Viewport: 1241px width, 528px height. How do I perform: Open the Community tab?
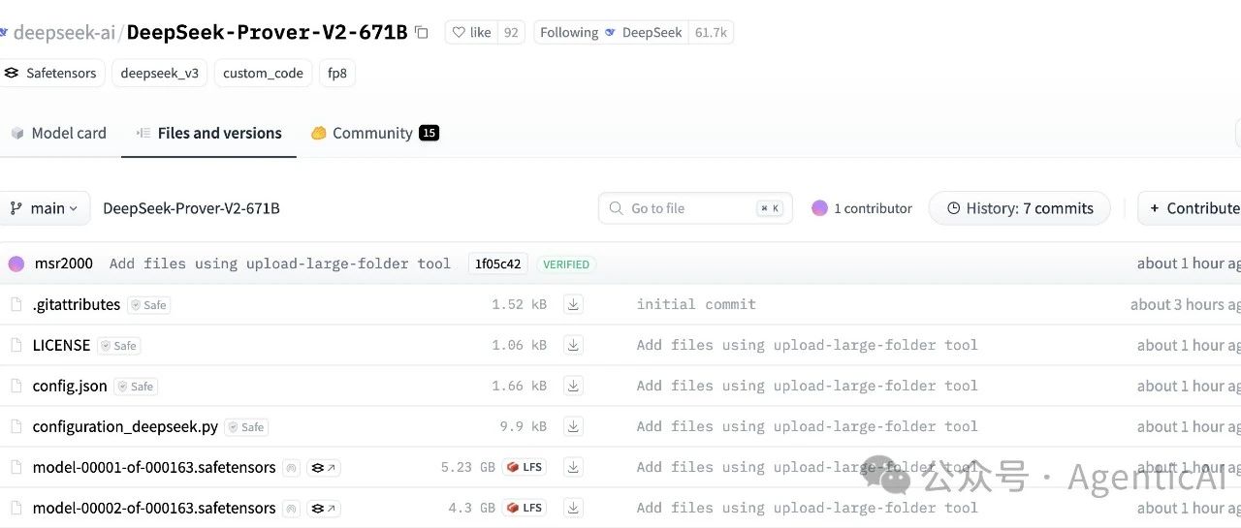[374, 133]
